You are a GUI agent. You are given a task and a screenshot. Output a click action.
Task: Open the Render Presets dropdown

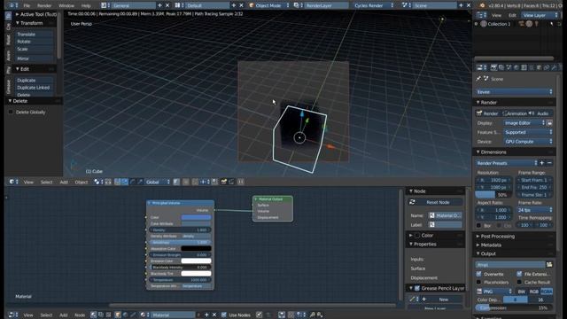507,163
